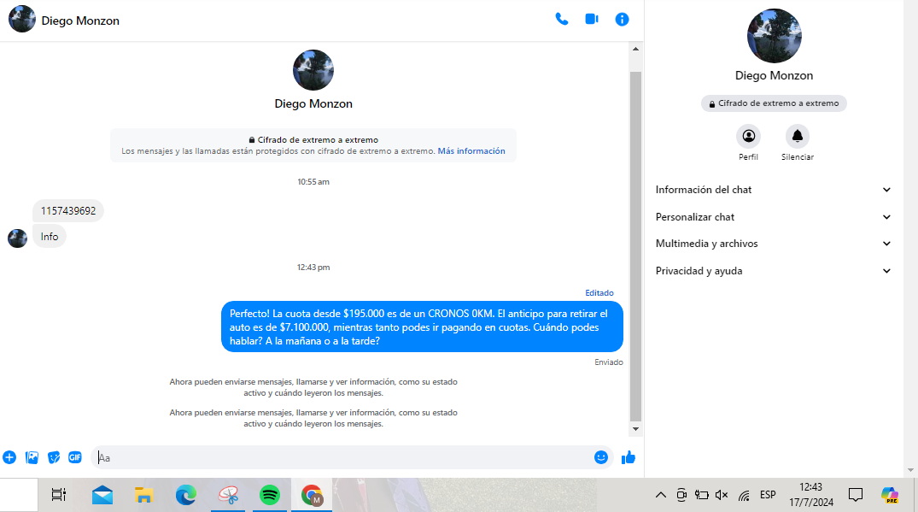The image size is (918, 512).
Task: Click the Enviado status text
Action: coord(609,362)
